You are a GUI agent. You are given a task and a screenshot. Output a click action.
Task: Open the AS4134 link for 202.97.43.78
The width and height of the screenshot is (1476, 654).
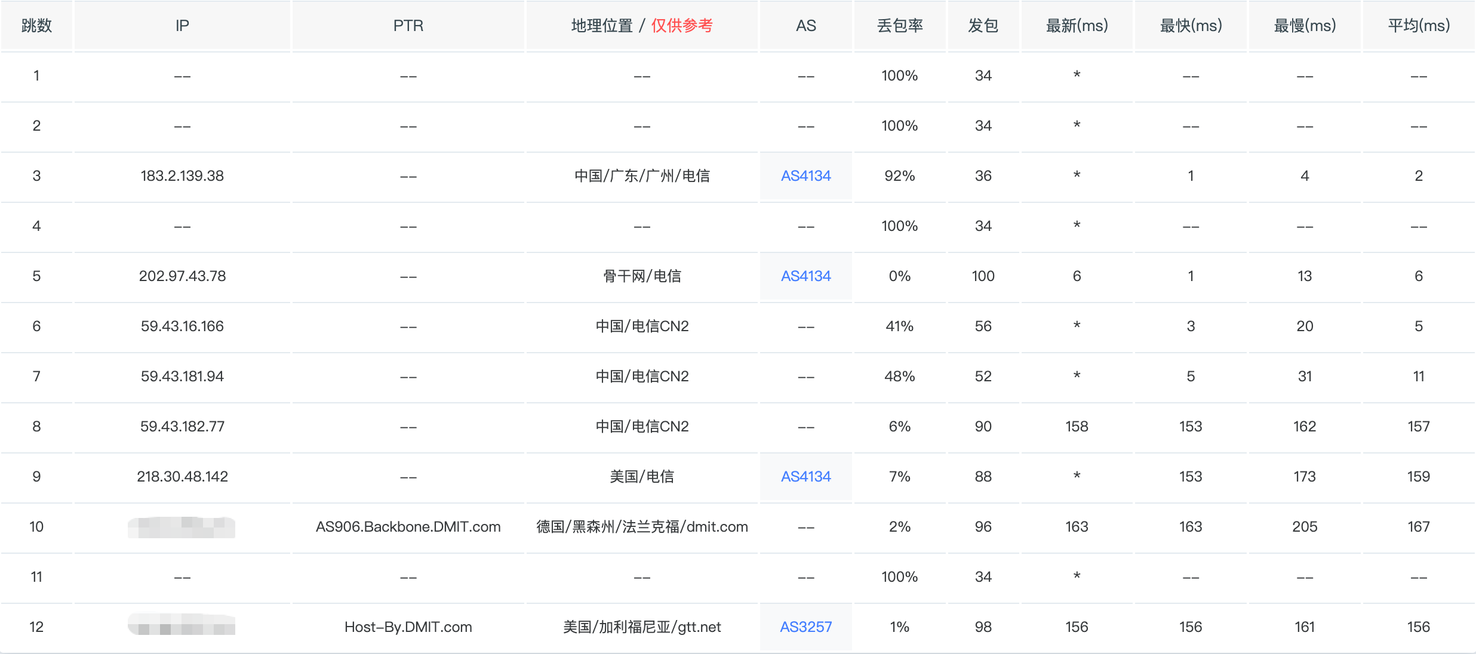pyautogui.click(x=805, y=276)
